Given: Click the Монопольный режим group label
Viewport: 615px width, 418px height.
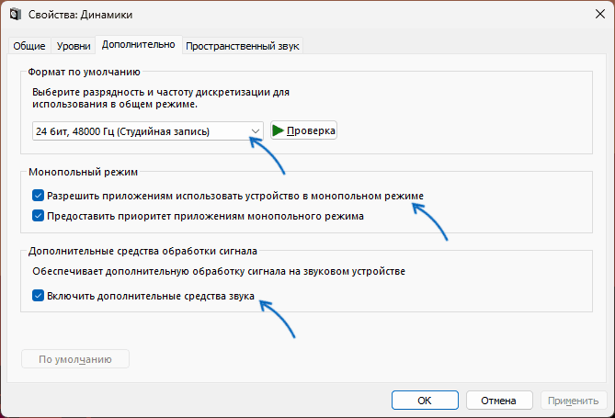Looking at the screenshot, I should pos(83,172).
